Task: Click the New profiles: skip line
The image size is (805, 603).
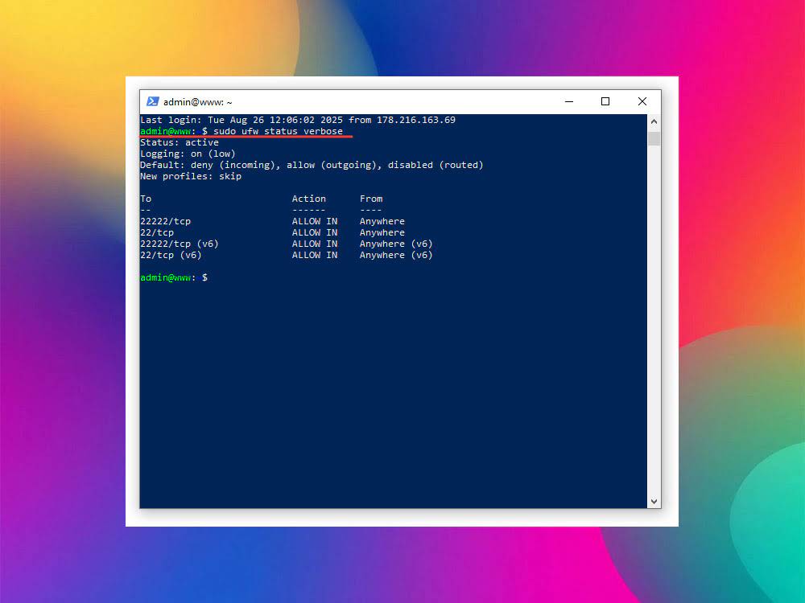Action: coord(191,176)
